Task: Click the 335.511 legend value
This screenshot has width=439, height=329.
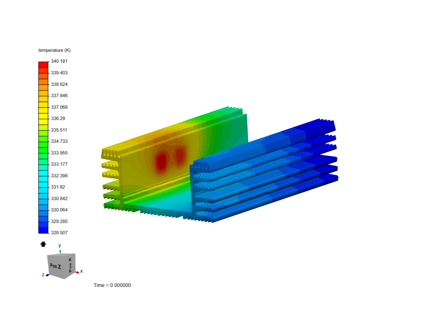Action: [59, 130]
